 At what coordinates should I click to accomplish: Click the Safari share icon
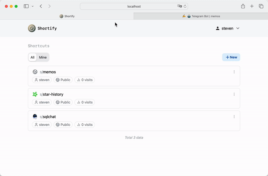pos(243,6)
